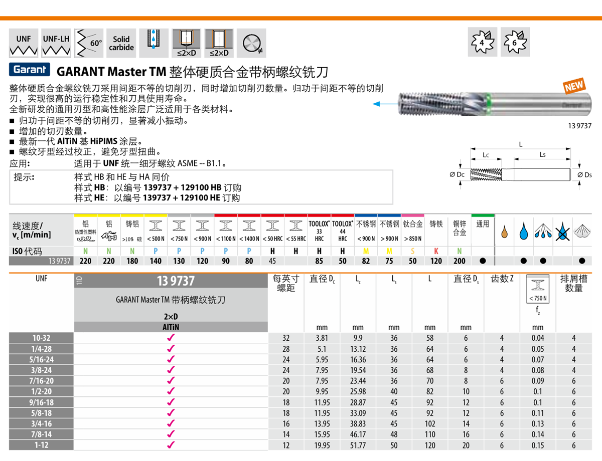Click the large 13 9737 article number header
602x461 pixels.
(x=176, y=281)
